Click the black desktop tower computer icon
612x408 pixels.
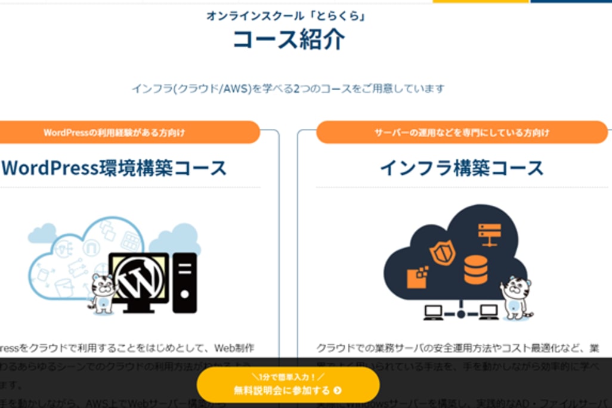185,283
